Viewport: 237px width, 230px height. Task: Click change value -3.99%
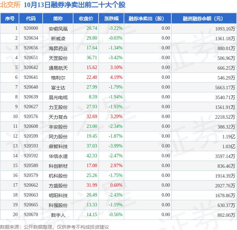point(116,146)
